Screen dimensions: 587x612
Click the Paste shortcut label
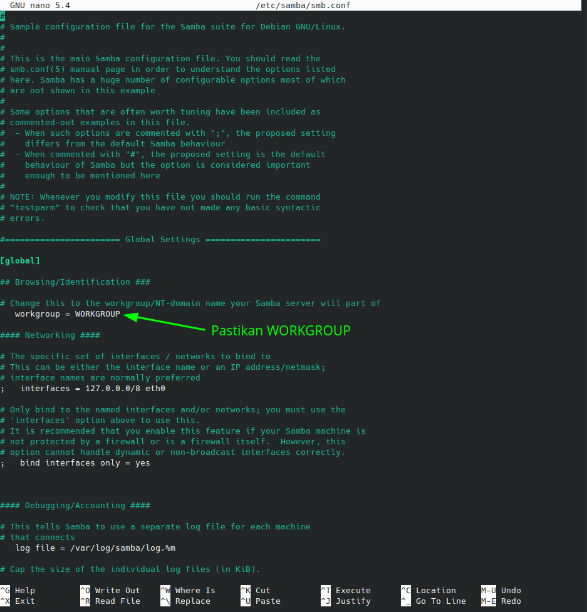(x=268, y=601)
